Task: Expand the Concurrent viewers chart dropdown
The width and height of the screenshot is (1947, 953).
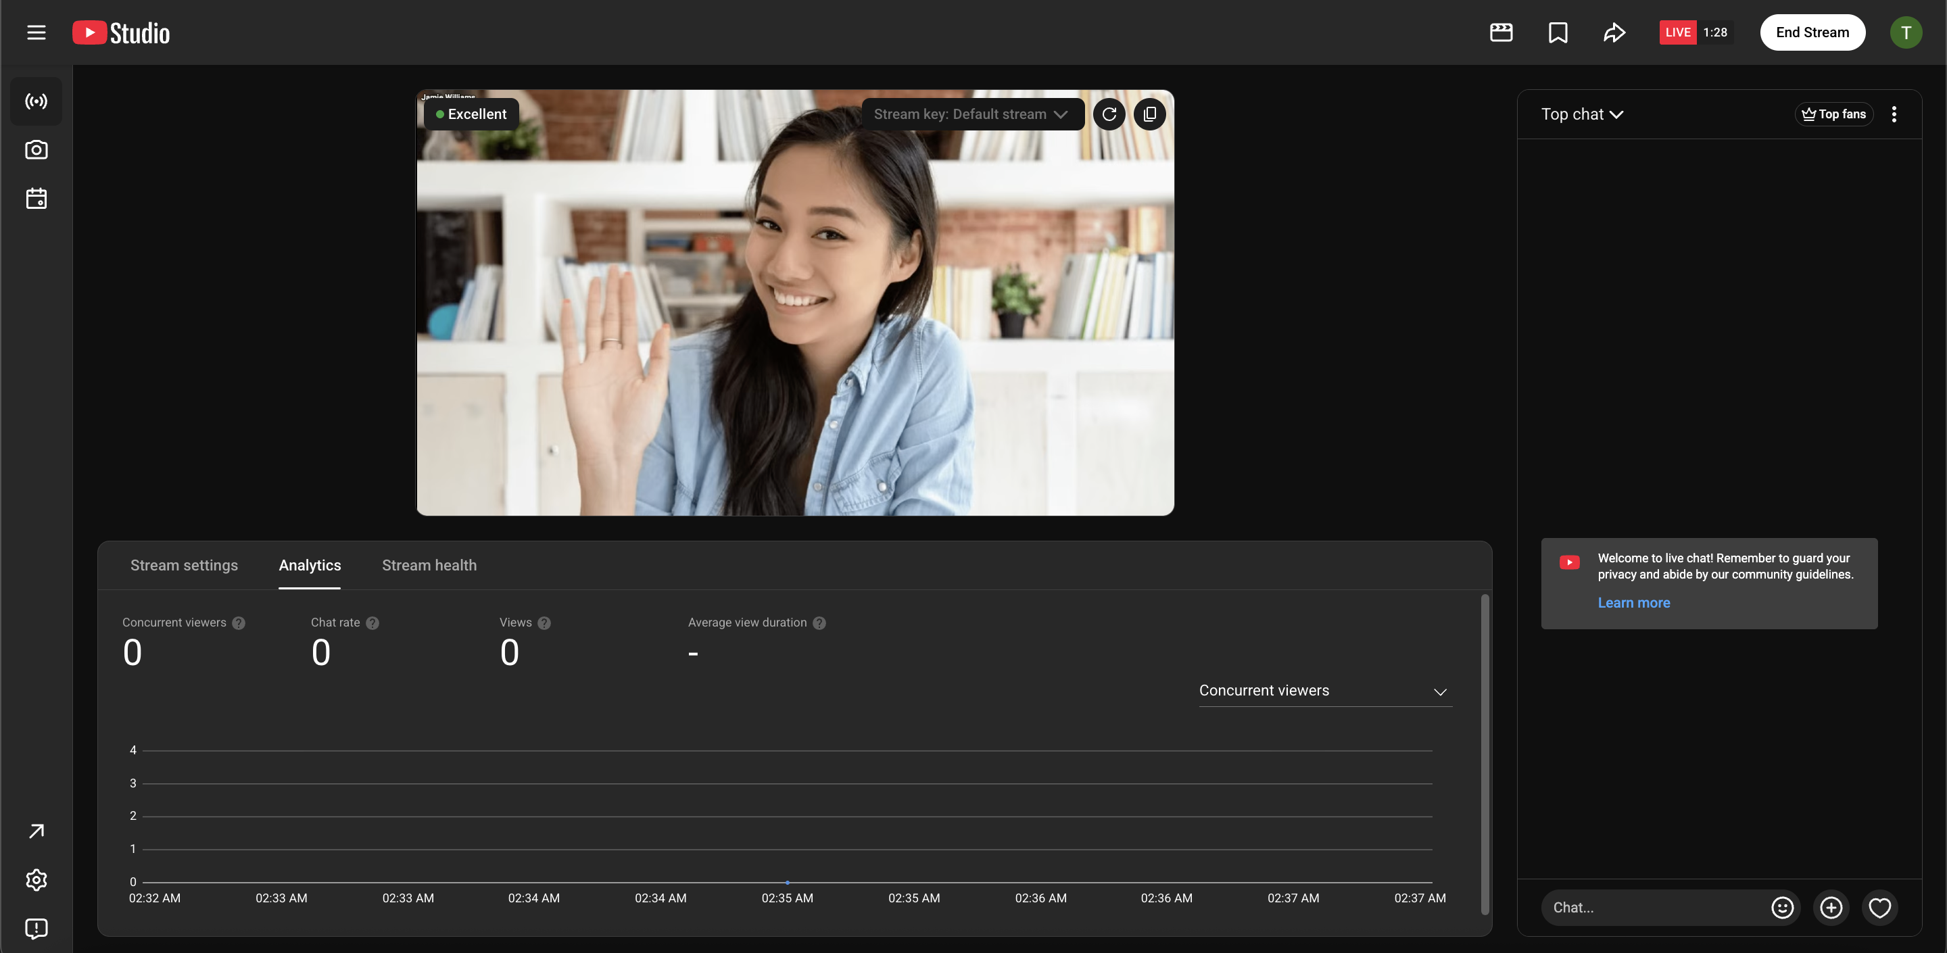Action: [1324, 691]
